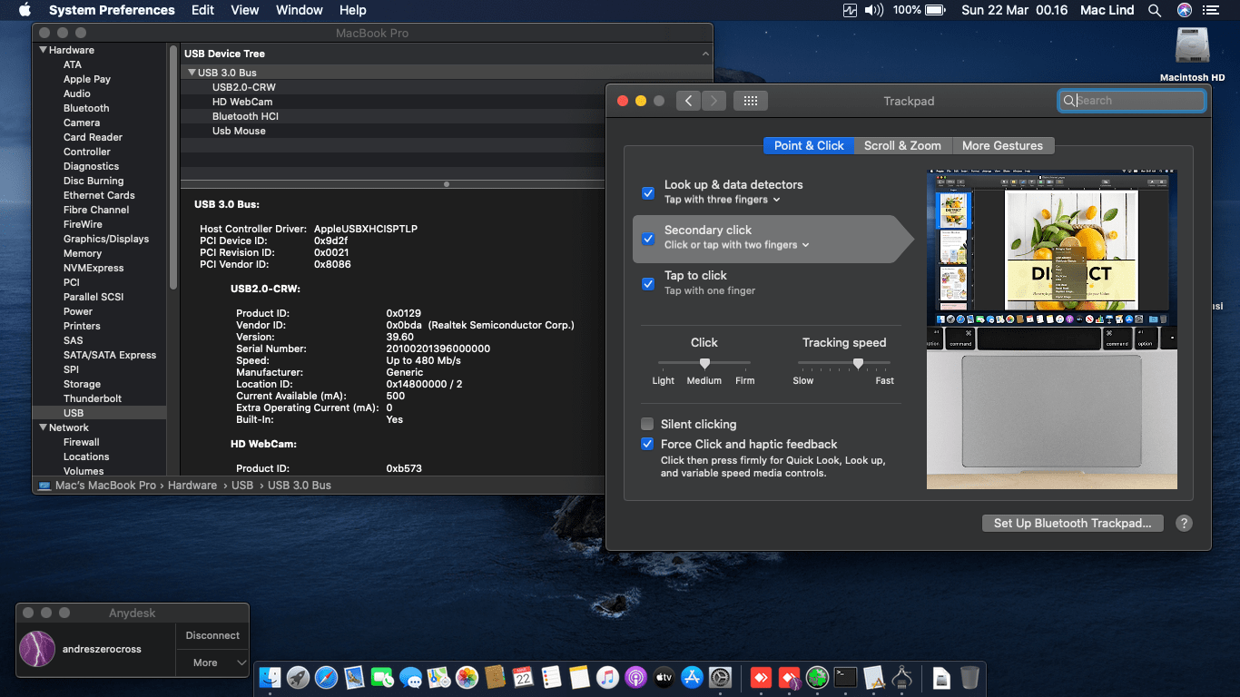This screenshot has width=1240, height=697.
Task: Select Firewall under Network sidebar
Action: 82,442
